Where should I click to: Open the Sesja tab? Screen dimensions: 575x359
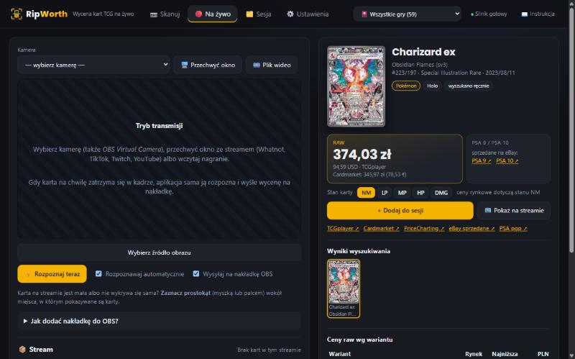point(259,14)
